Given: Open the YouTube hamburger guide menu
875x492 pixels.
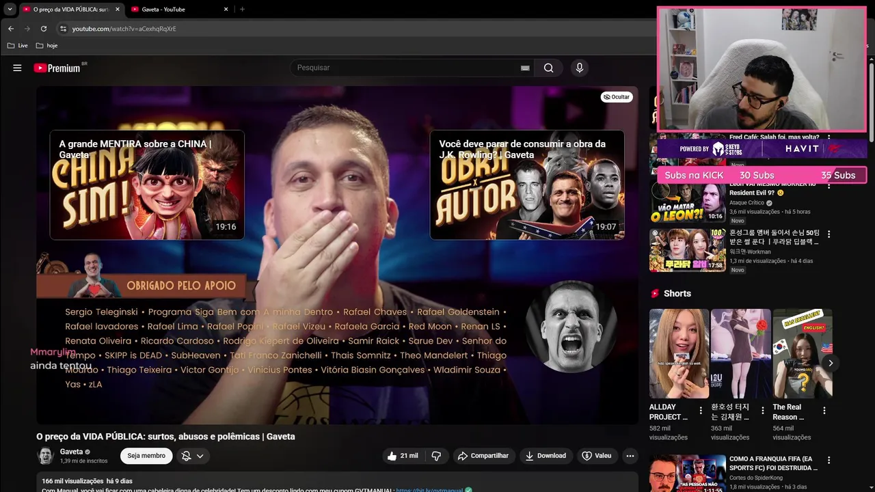Looking at the screenshot, I should click(17, 68).
